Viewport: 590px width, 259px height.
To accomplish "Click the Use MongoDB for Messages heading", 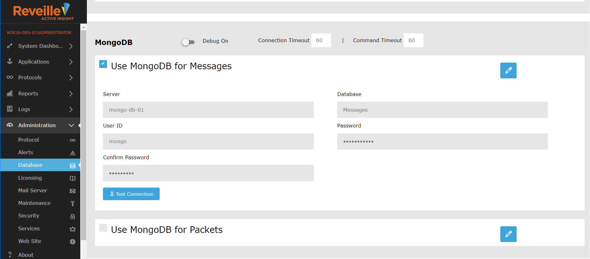I will click(171, 66).
